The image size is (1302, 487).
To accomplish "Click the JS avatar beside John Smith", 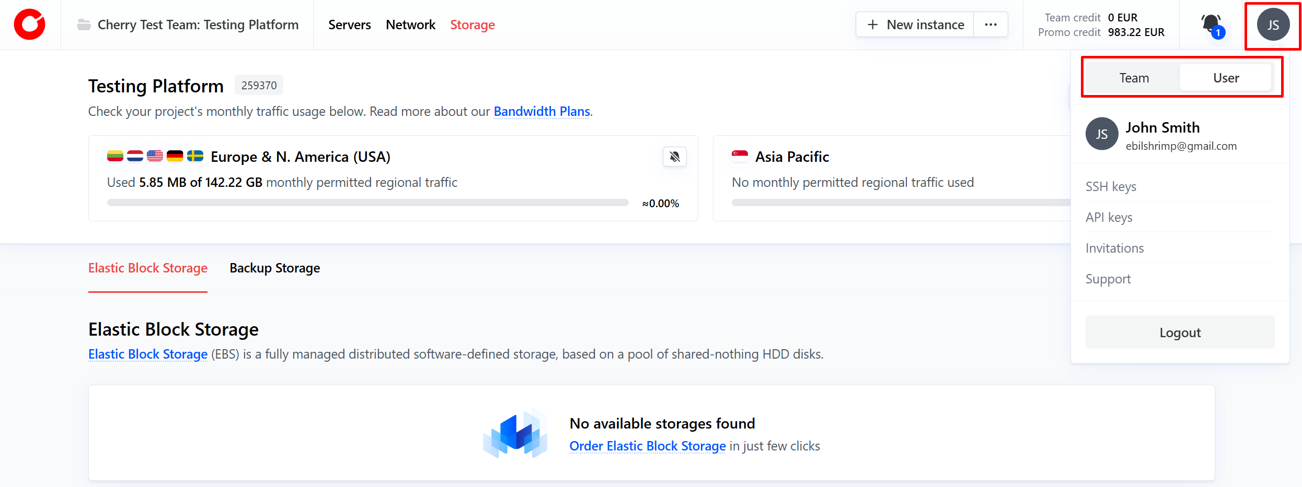I will pyautogui.click(x=1102, y=134).
